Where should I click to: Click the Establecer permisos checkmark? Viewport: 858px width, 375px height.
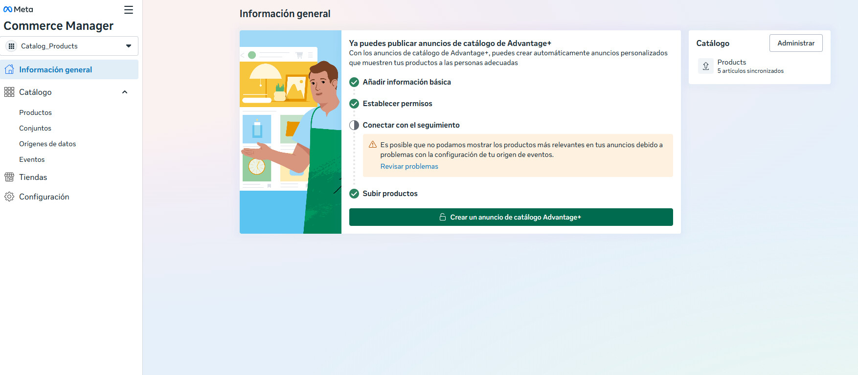(x=354, y=104)
